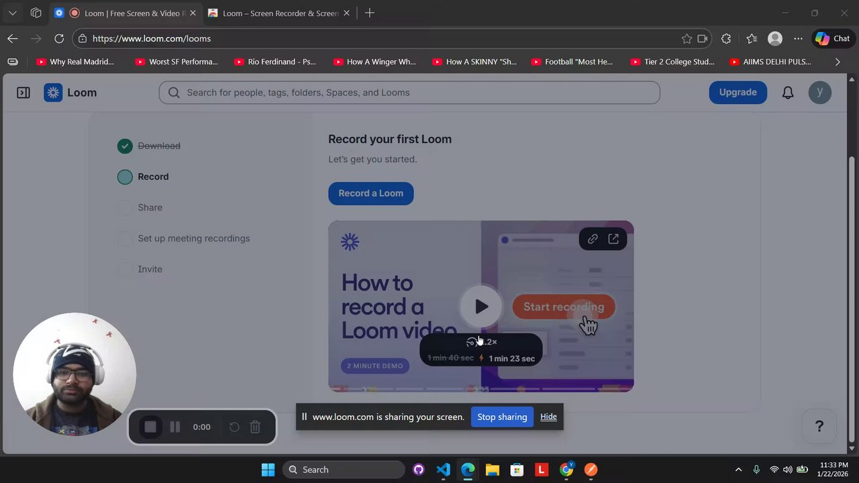This screenshot has width=859, height=483.
Task: Click the camera icon in address bar
Action: click(703, 38)
